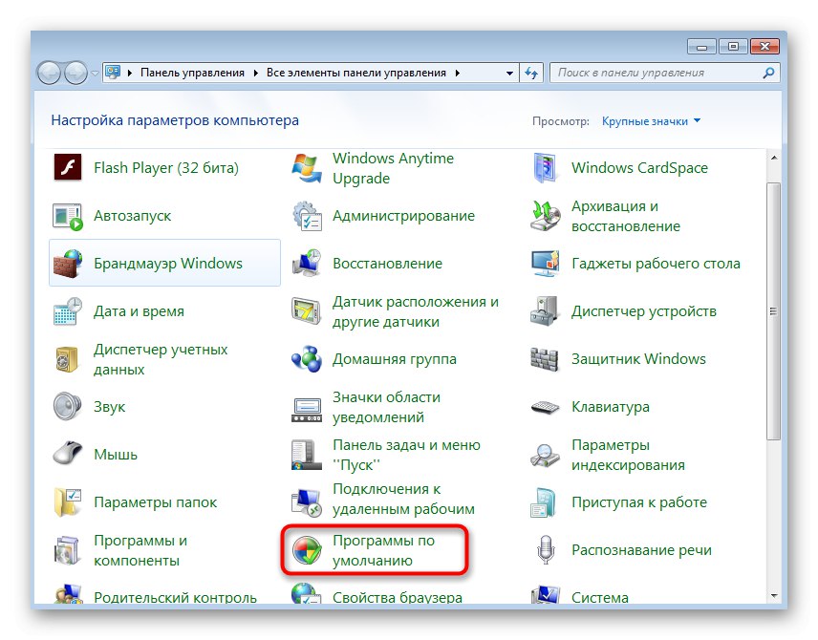Click the Подключения к удаленным рабочим icon

[x=307, y=502]
